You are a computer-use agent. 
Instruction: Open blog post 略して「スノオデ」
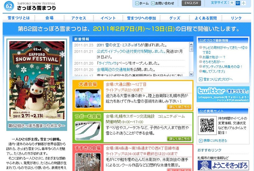point(214,71)
